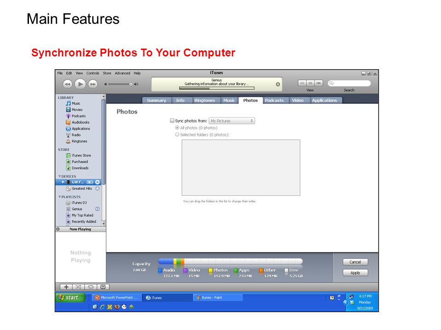Toggle repeat playback
The width and height of the screenshot is (441, 330).
[x=90, y=287]
